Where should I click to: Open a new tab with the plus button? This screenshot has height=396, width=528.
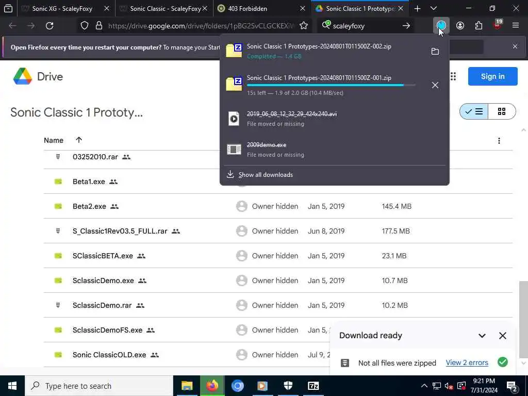(417, 8)
